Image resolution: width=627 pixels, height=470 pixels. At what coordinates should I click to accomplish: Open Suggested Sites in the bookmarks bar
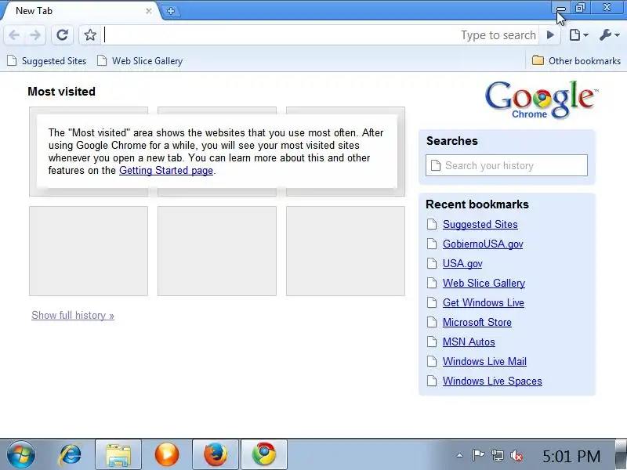(x=47, y=61)
